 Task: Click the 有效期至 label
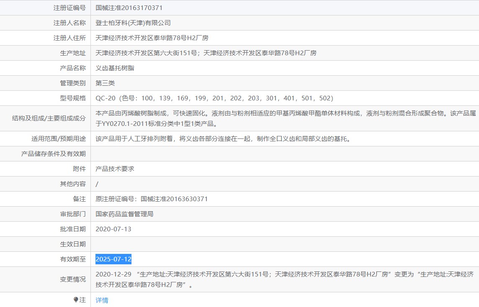click(x=73, y=259)
